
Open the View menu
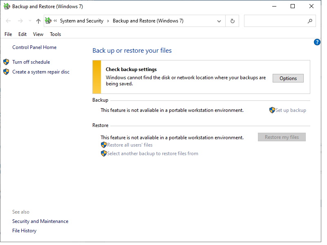tap(38, 34)
